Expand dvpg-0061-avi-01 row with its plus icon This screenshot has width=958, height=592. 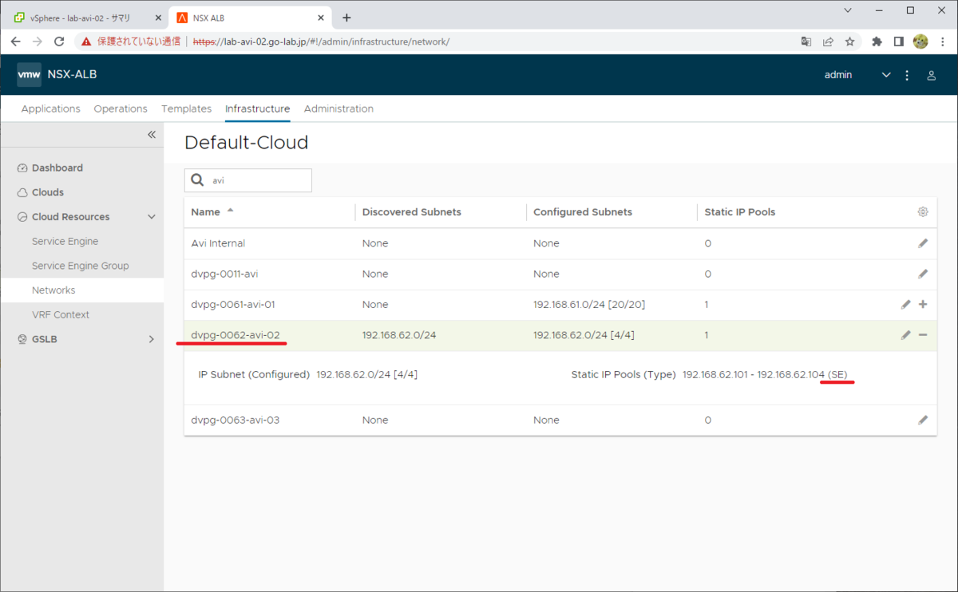tap(923, 304)
